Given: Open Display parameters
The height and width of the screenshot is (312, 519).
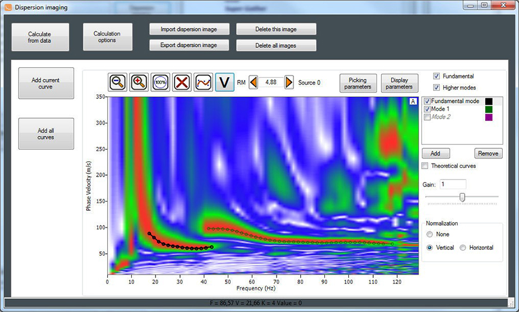Looking at the screenshot, I should point(399,83).
